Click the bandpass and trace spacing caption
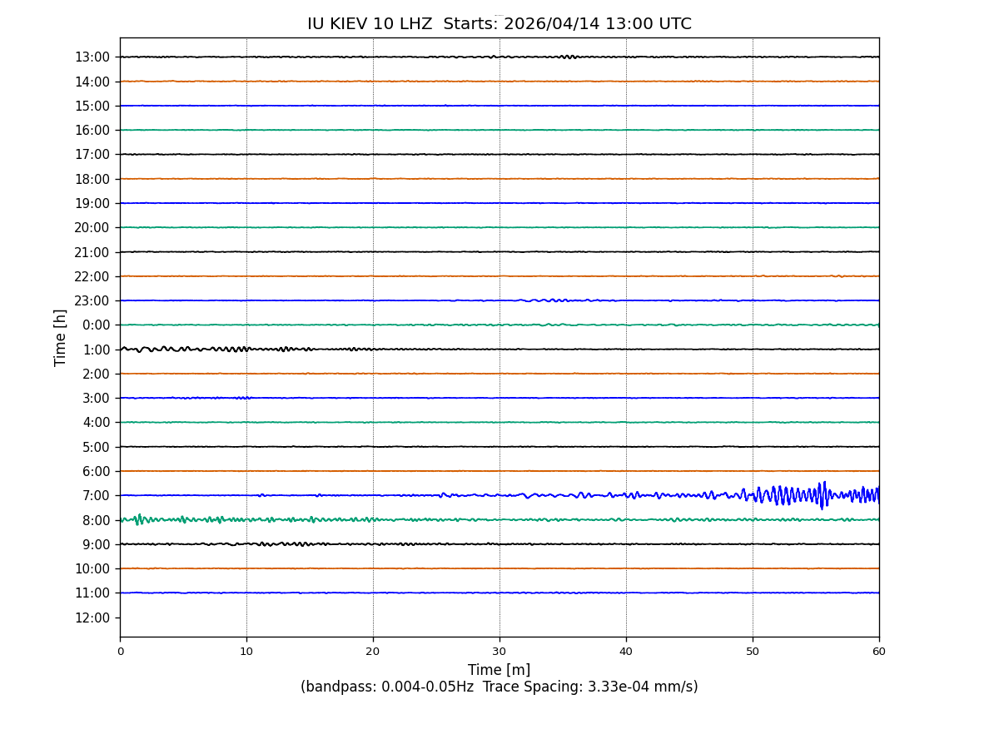The image size is (999, 749). pyautogui.click(x=499, y=687)
